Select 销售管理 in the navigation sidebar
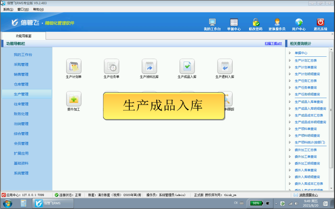 [x=21, y=74]
